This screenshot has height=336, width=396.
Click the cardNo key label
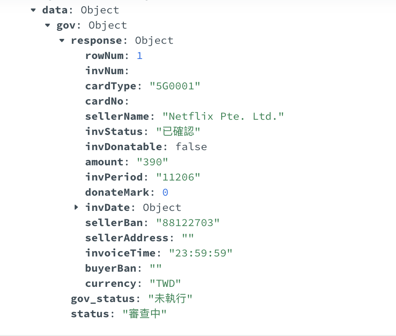coord(107,101)
